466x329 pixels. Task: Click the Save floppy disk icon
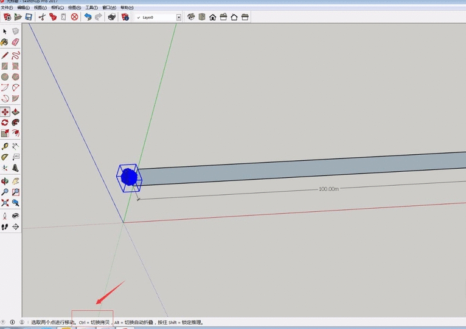29,17
